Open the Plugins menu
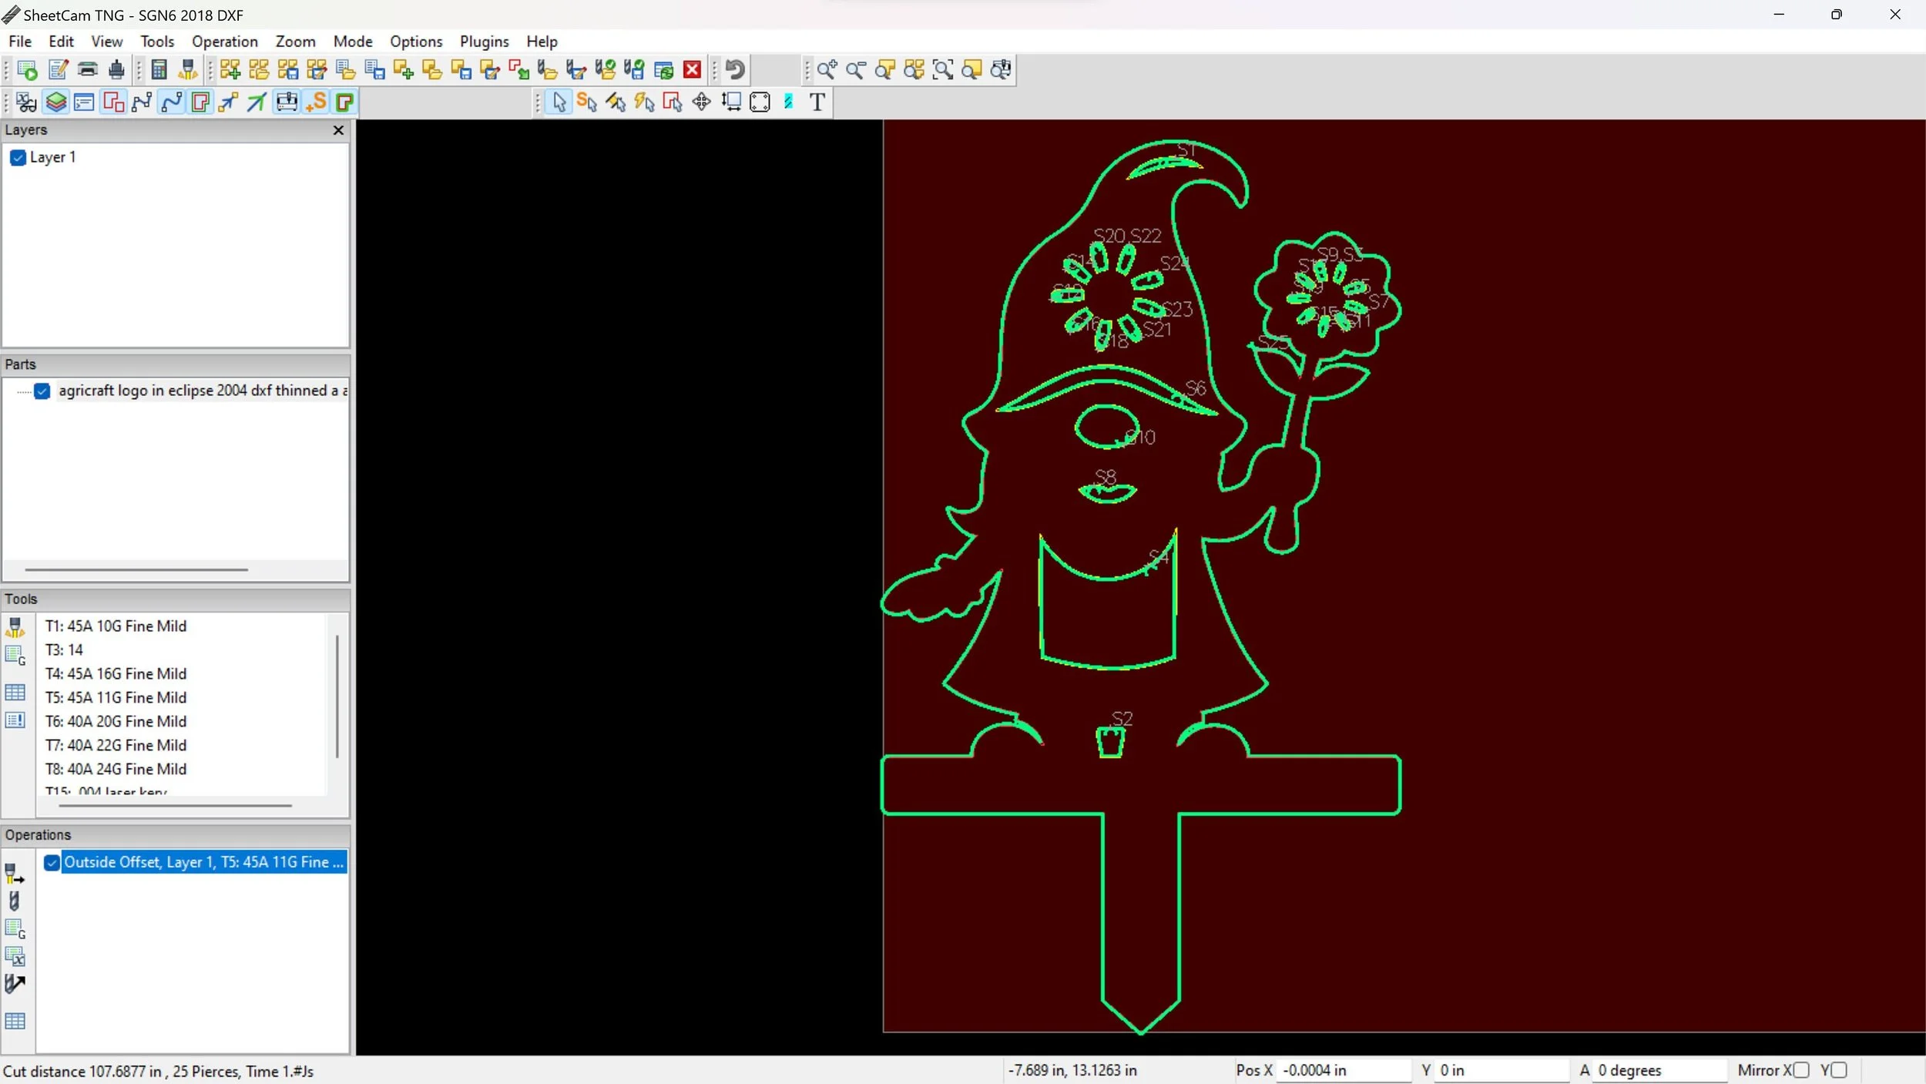Viewport: 1926px width, 1084px height. pyautogui.click(x=484, y=42)
